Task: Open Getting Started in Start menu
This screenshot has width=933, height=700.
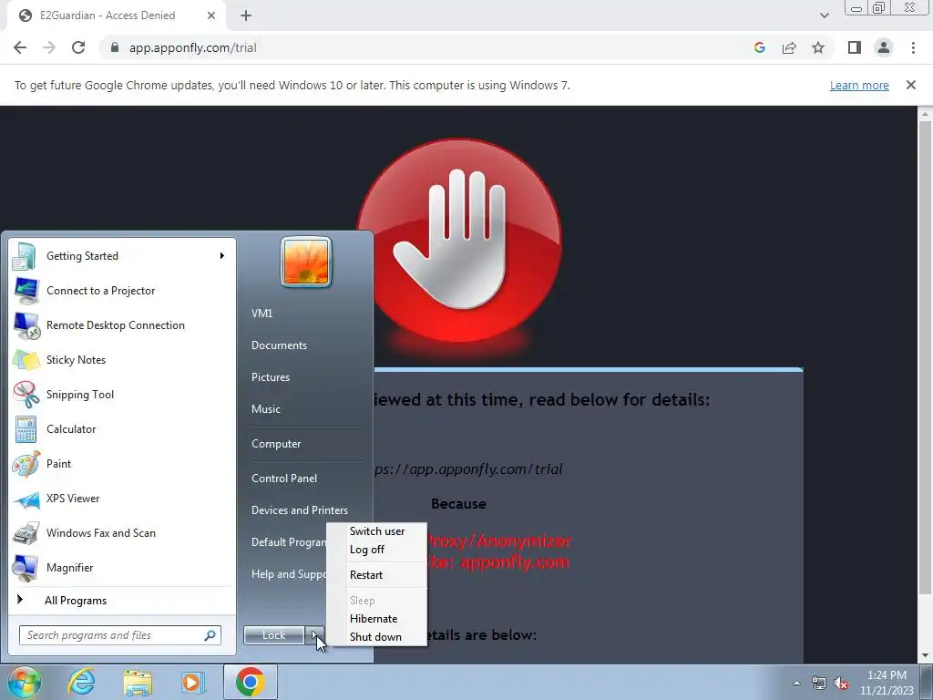Action: pos(122,256)
